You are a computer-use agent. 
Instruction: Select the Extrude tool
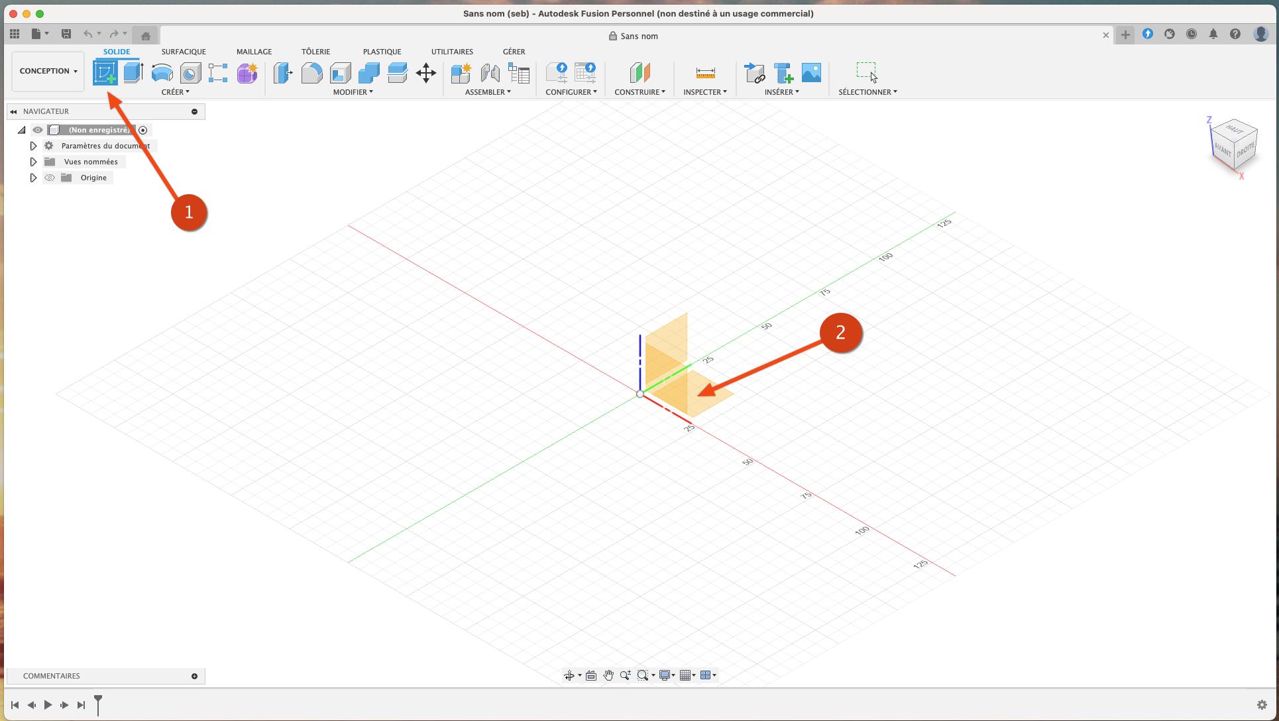(x=133, y=72)
